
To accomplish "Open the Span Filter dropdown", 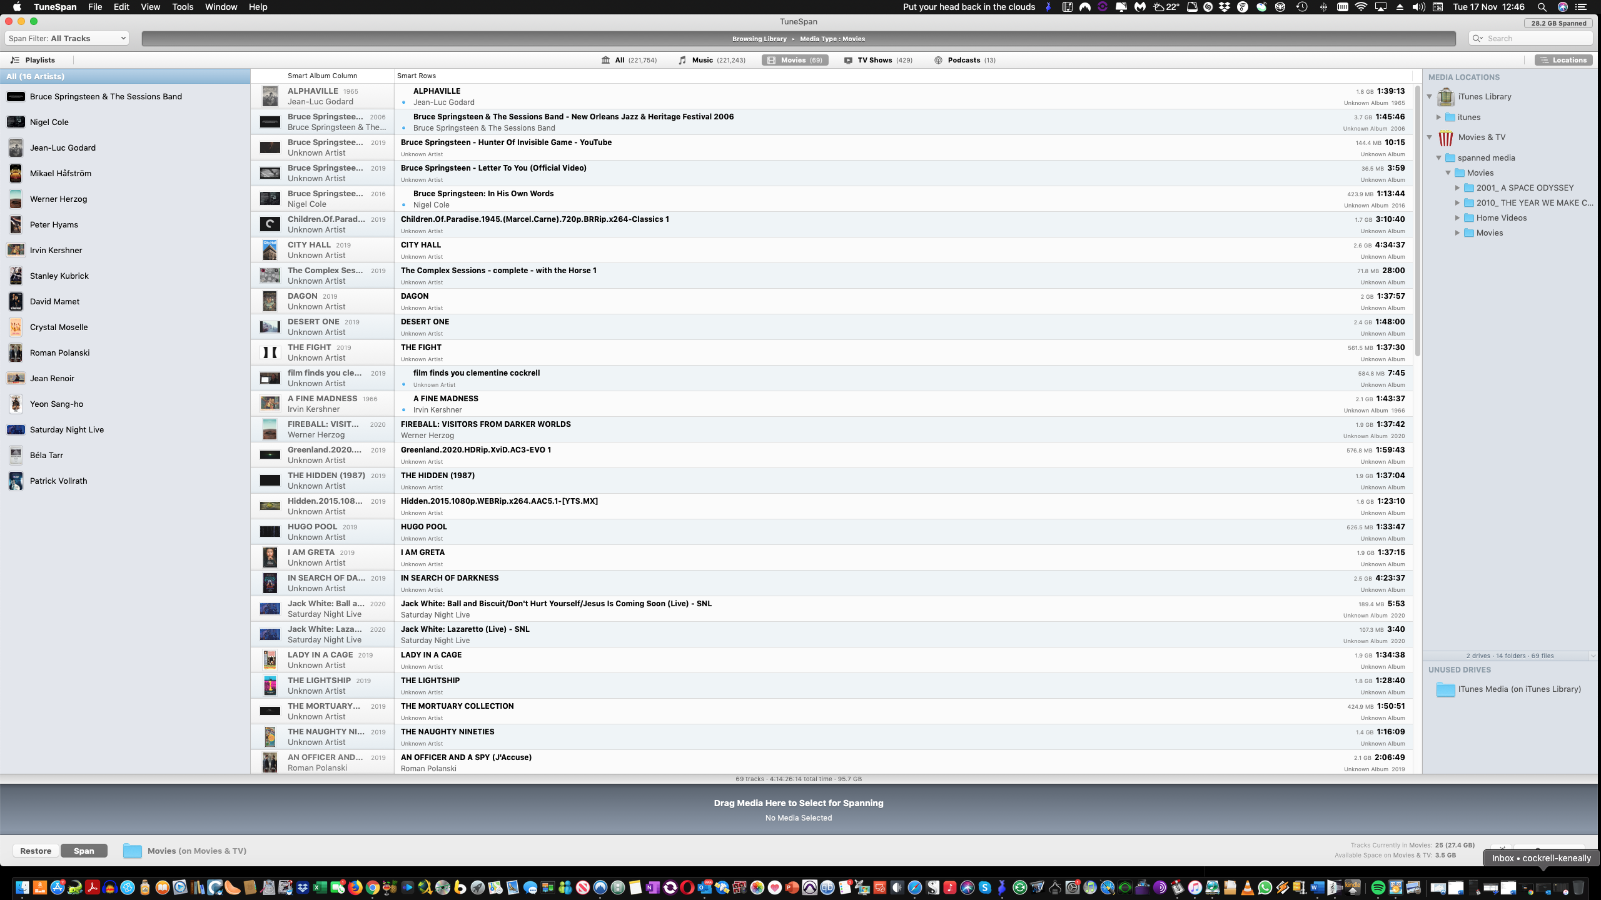I will 67,38.
